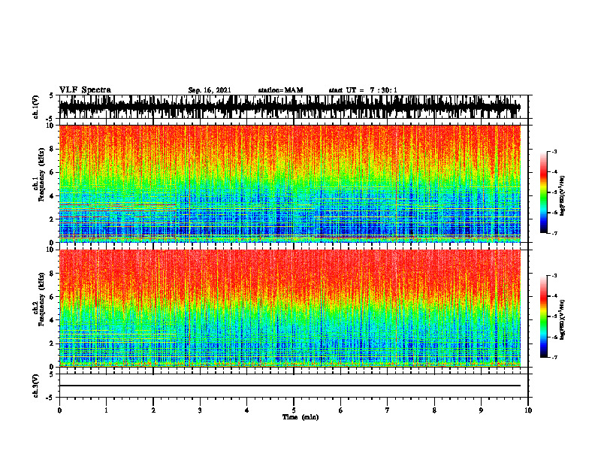Click time axis tick label "8"
The height and width of the screenshot is (460, 595).
pos(434,410)
